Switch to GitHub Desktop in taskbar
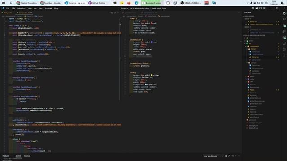This screenshot has height=161, width=287. pos(97,3)
